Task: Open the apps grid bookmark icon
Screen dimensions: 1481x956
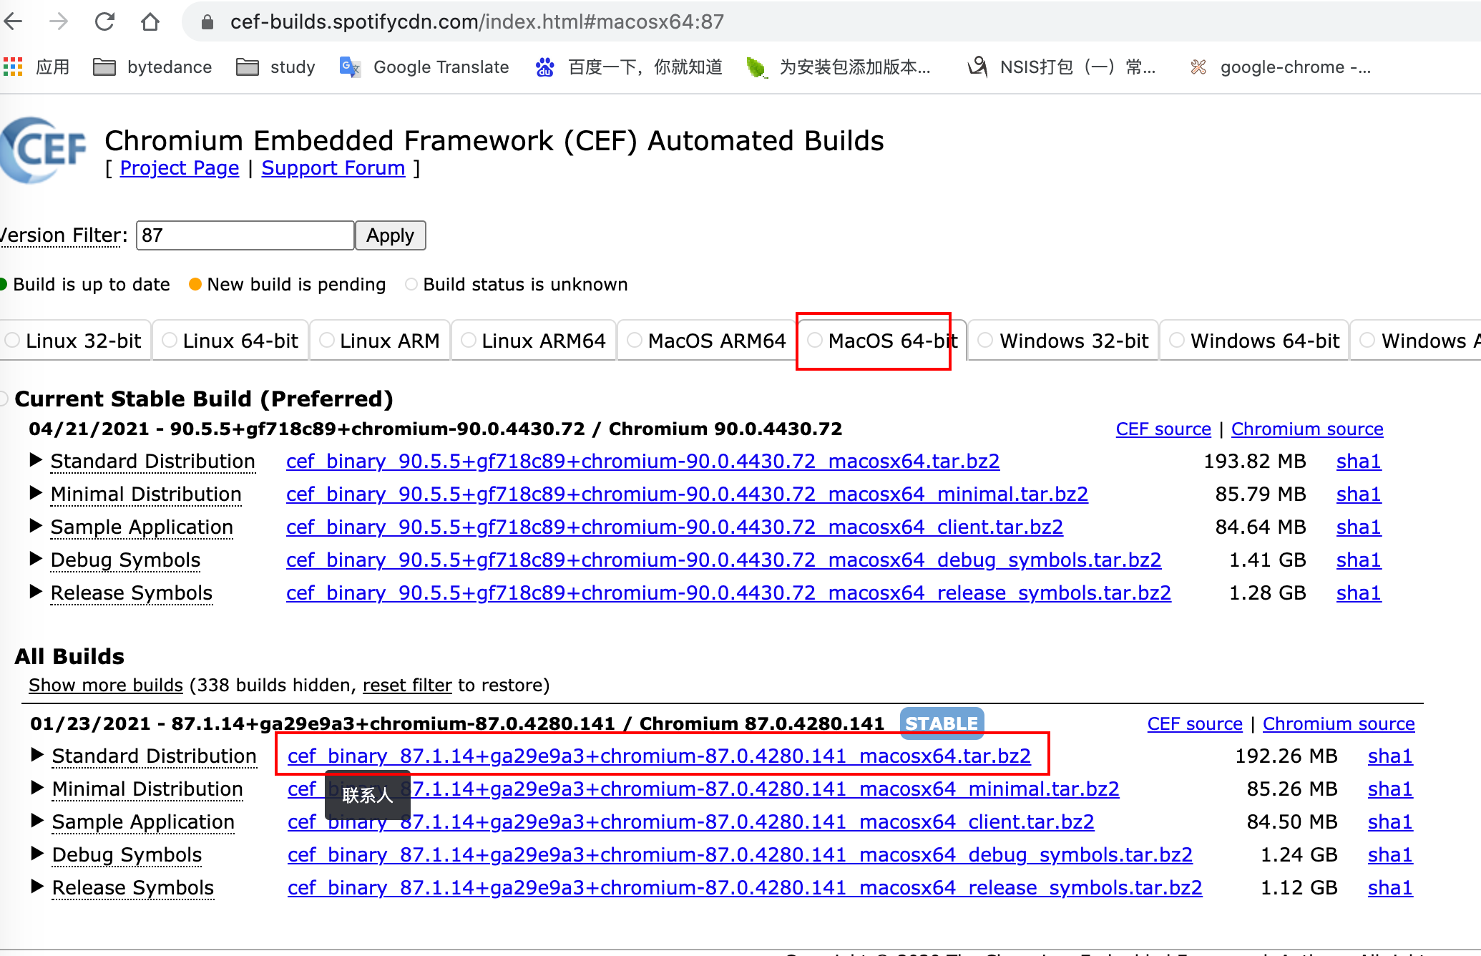Action: tap(13, 67)
